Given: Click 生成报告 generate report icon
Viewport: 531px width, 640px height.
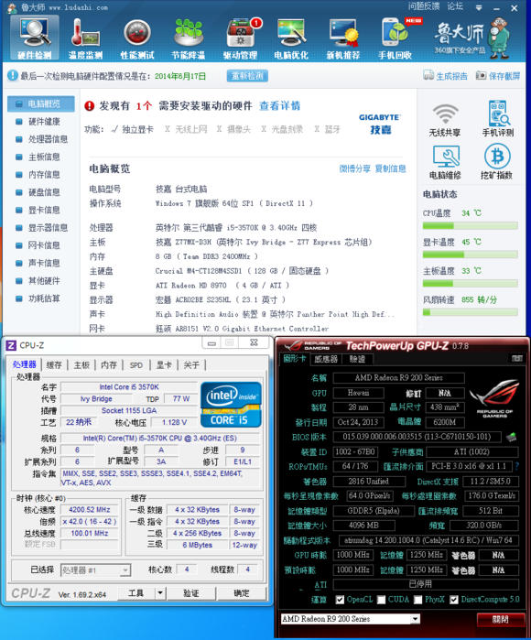Looking at the screenshot, I should point(428,75).
